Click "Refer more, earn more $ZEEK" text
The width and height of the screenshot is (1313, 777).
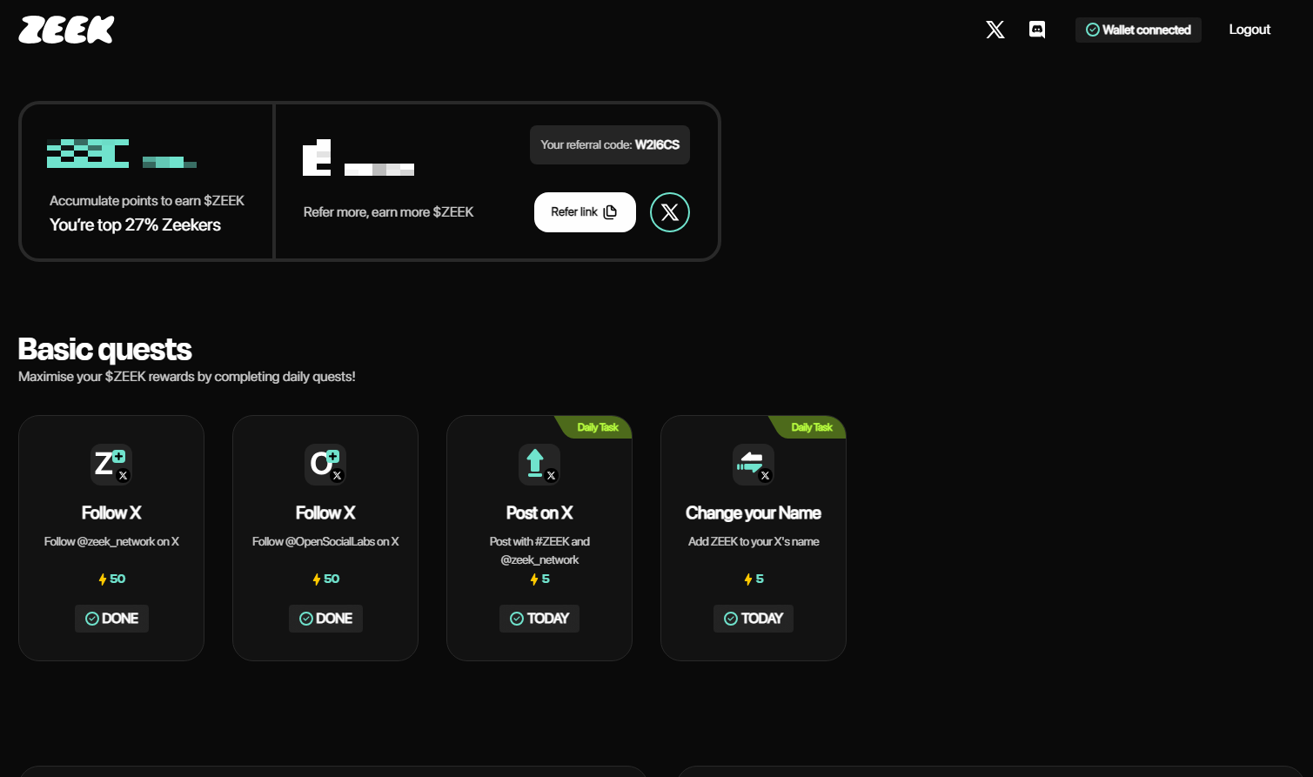[x=388, y=212]
